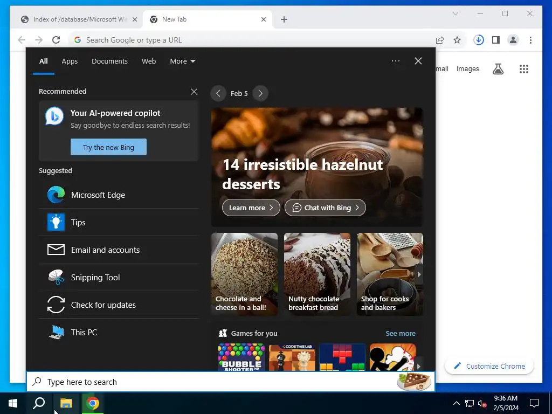Share this page icon in Chrome
Viewport: 552px width, 414px height.
click(x=440, y=40)
